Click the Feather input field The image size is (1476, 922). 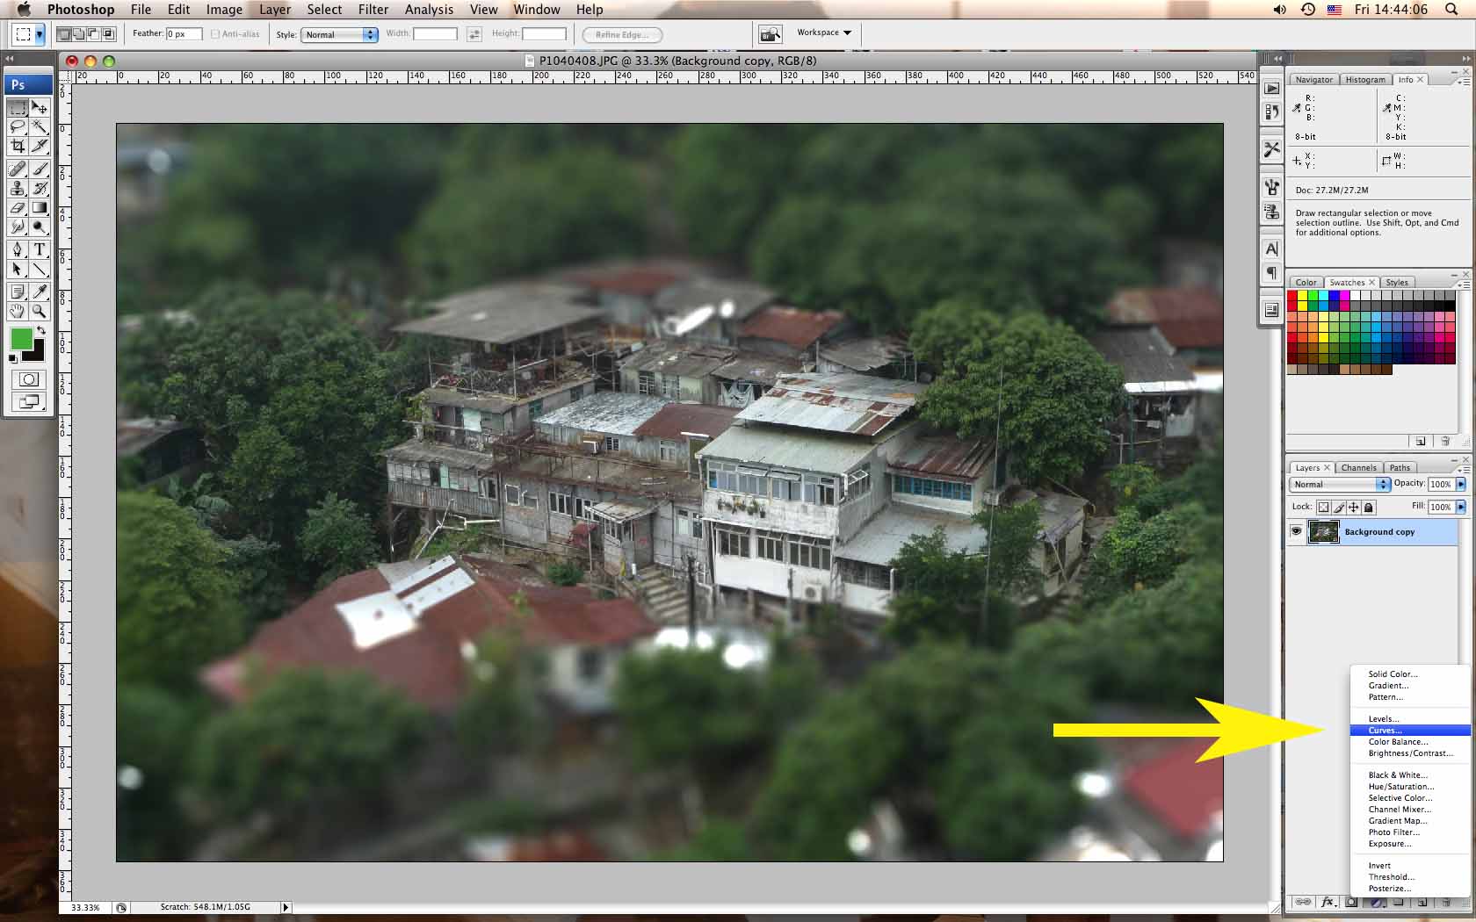[x=184, y=34]
